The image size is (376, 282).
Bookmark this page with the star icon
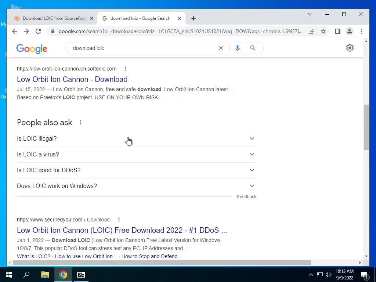point(323,32)
